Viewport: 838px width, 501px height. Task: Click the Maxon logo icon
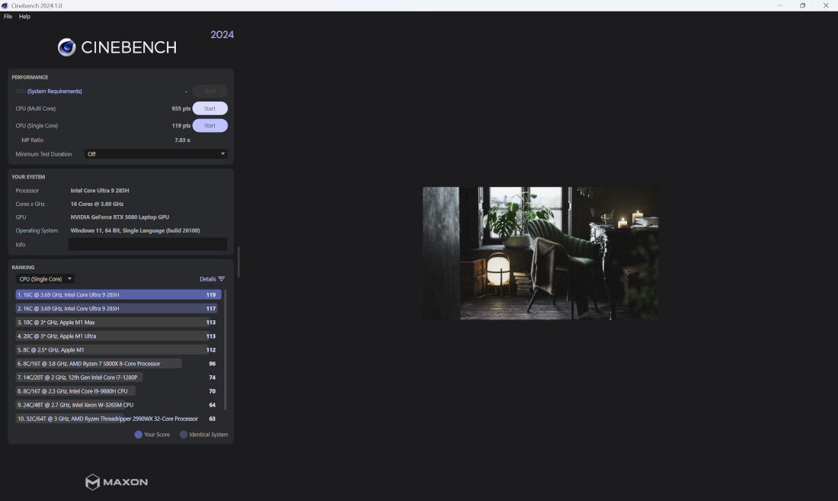(x=92, y=482)
